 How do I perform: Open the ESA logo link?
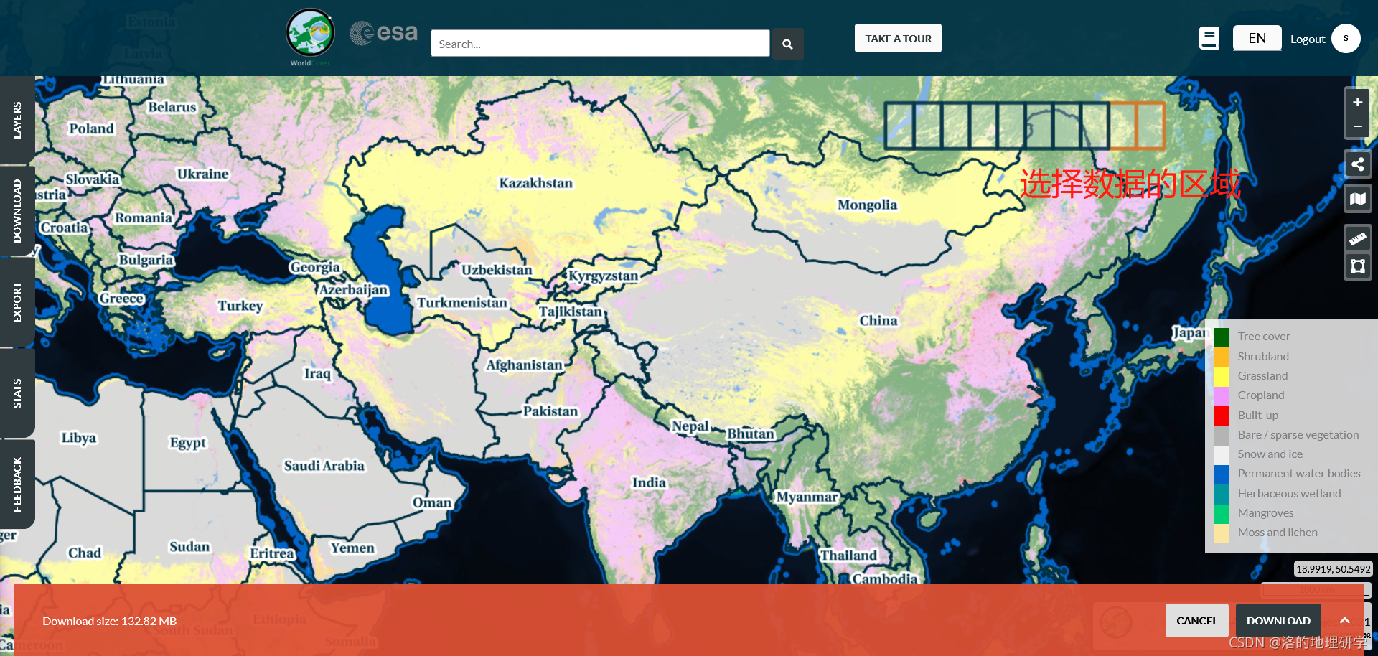pyautogui.click(x=383, y=33)
